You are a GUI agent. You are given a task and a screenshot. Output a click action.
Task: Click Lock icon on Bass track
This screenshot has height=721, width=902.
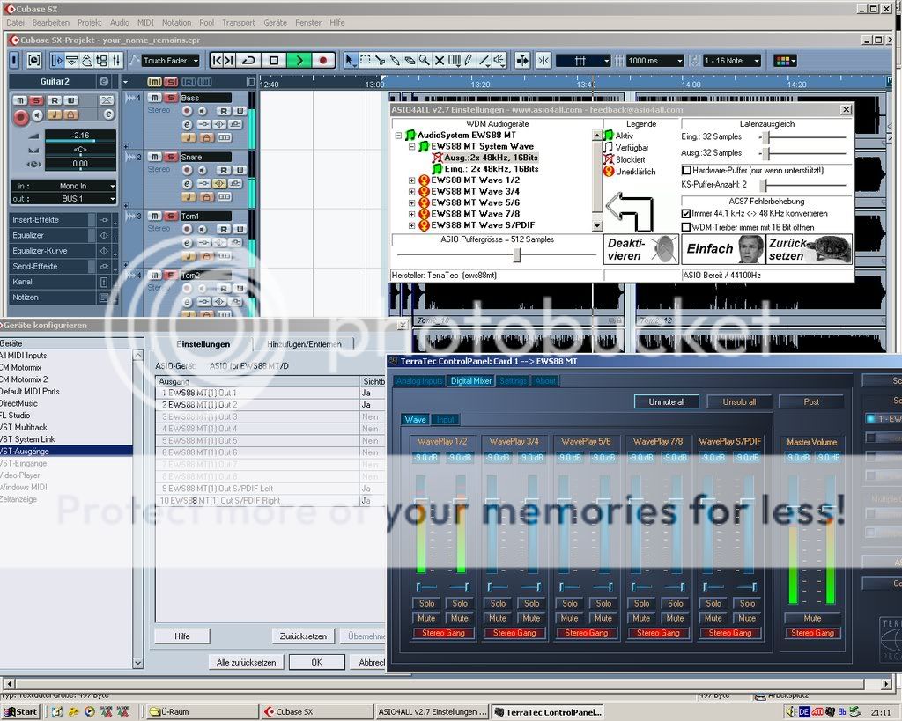(x=206, y=138)
